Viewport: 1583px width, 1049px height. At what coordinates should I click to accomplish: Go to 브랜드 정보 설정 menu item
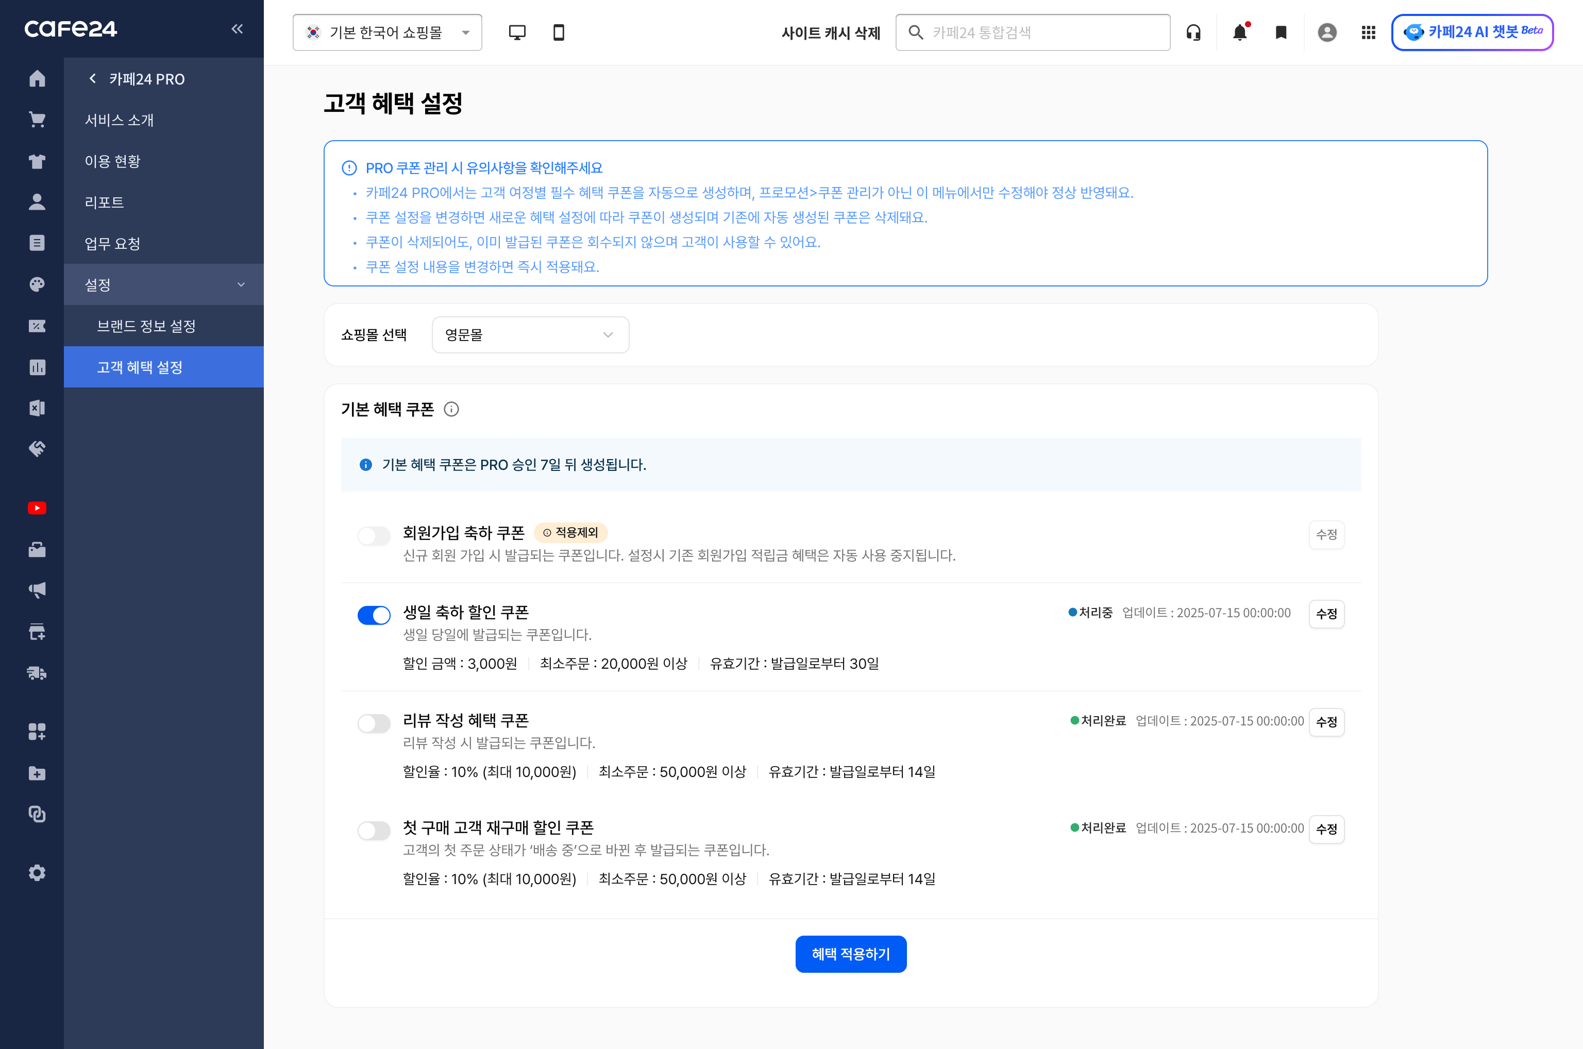(x=146, y=327)
